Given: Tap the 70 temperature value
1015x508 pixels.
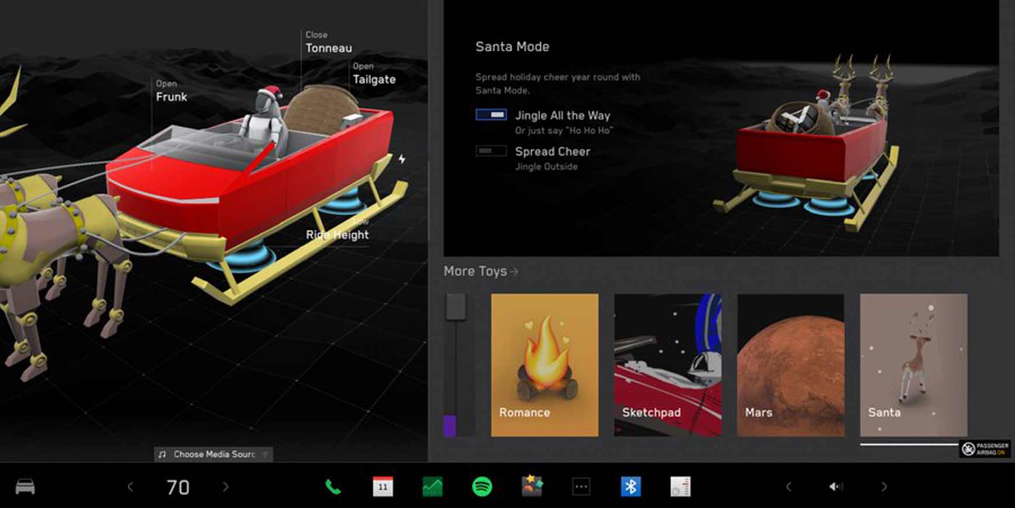Looking at the screenshot, I should (x=178, y=487).
